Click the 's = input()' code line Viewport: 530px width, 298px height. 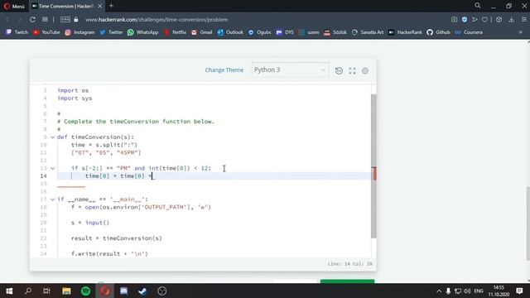(x=90, y=223)
